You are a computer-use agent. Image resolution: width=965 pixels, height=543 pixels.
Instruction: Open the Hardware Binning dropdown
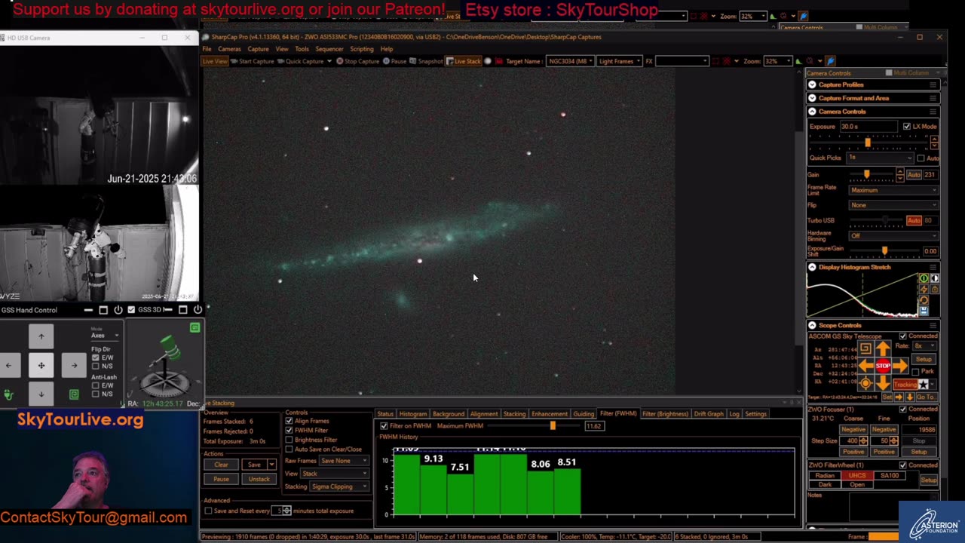(x=893, y=235)
